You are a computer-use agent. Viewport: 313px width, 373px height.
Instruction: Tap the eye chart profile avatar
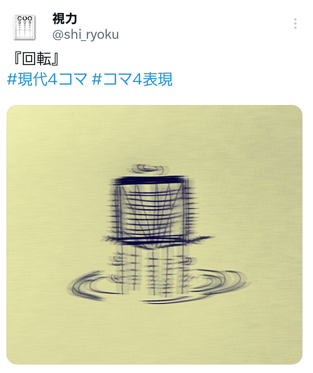[24, 27]
